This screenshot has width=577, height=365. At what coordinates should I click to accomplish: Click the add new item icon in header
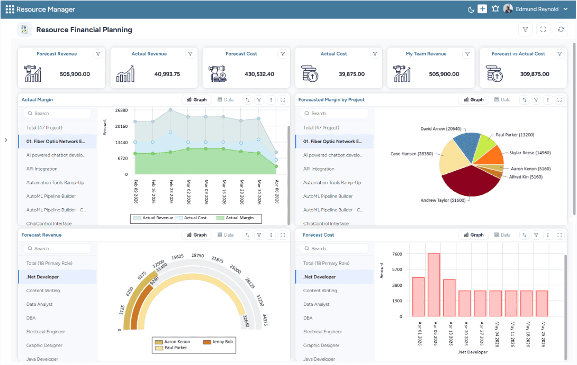(483, 8)
